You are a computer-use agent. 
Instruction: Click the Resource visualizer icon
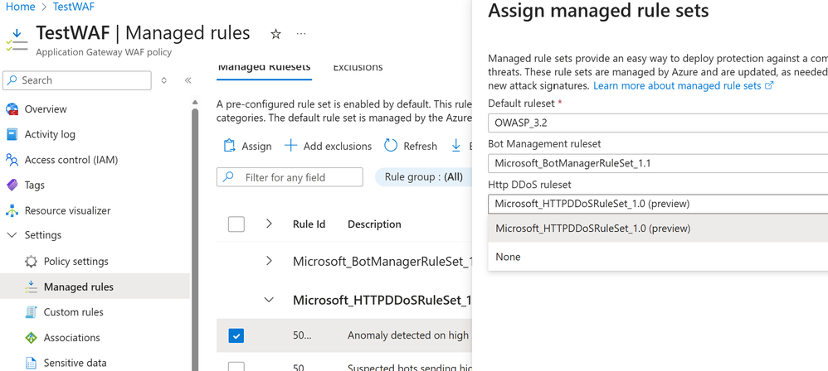(x=12, y=210)
